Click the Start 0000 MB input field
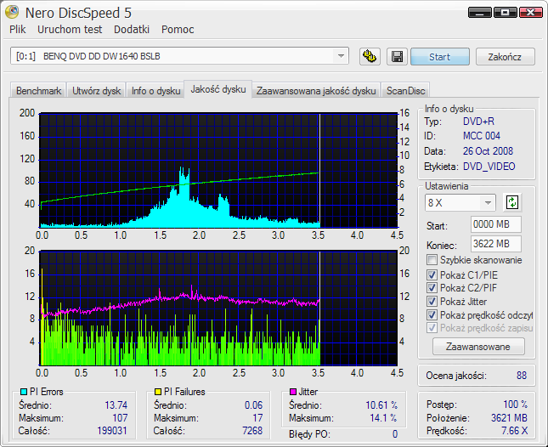The height and width of the screenshot is (447, 548). pos(496,224)
